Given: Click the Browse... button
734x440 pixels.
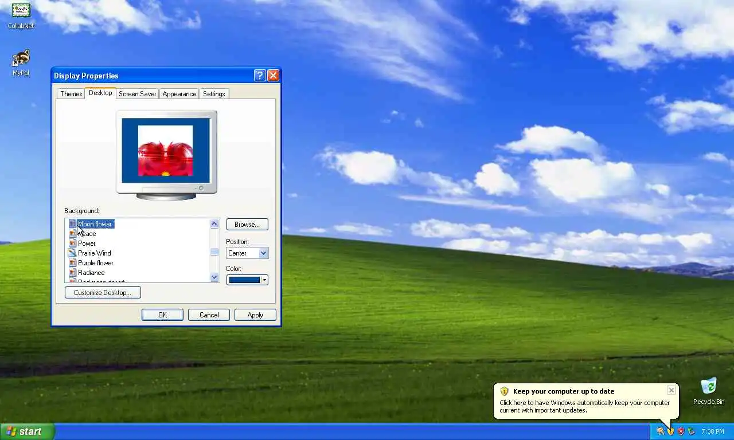Looking at the screenshot, I should (x=247, y=225).
